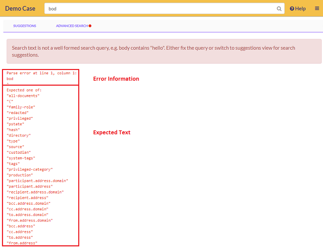Image resolution: width=323 pixels, height=247 pixels.
Task: Click the magnifier search icon
Action: pos(279,9)
